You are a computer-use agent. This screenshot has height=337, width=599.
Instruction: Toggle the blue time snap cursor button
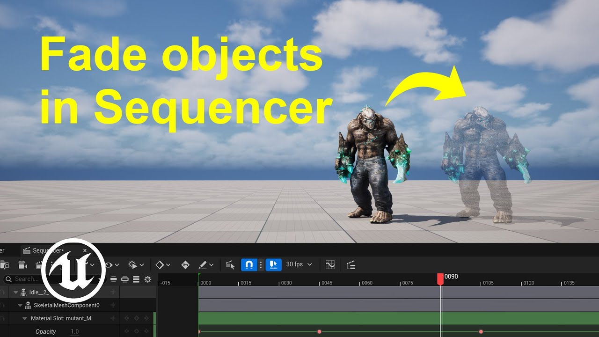pyautogui.click(x=273, y=265)
